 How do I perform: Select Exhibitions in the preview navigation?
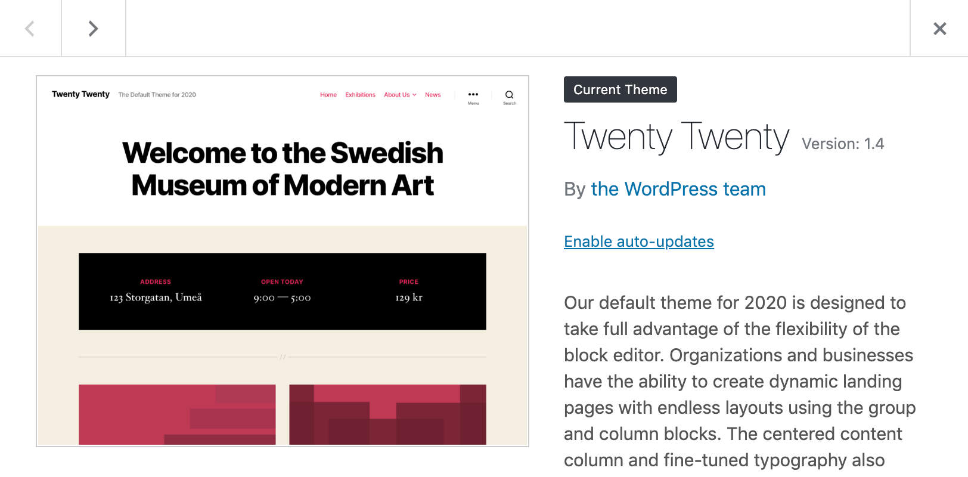360,94
